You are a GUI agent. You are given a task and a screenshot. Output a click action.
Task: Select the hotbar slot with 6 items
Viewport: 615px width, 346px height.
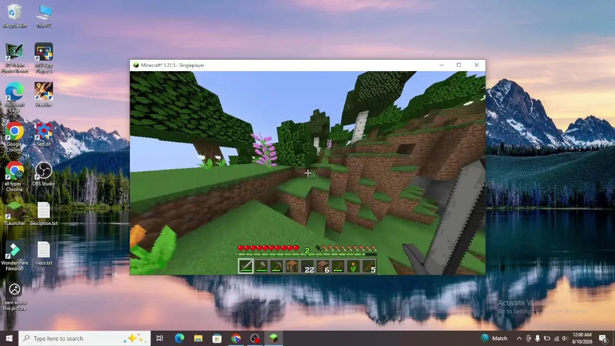[323, 266]
